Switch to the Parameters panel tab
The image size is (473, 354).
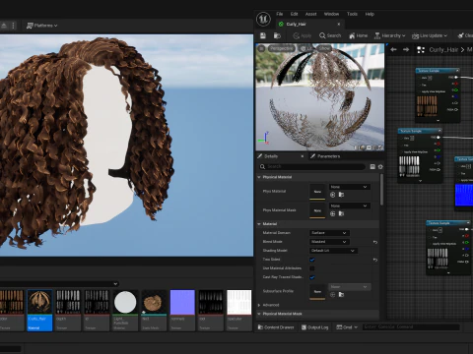pos(325,156)
